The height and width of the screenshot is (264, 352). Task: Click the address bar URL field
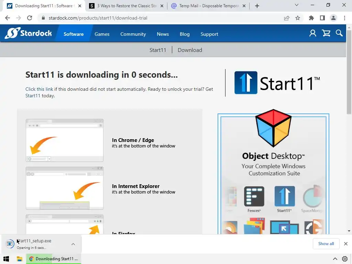click(162, 18)
